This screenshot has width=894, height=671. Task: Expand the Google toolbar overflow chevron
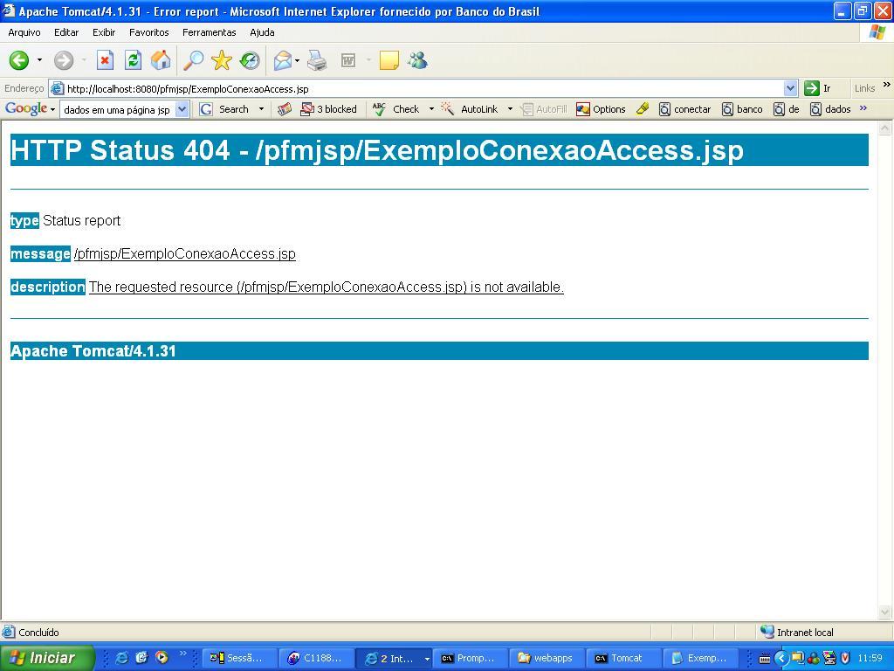863,107
